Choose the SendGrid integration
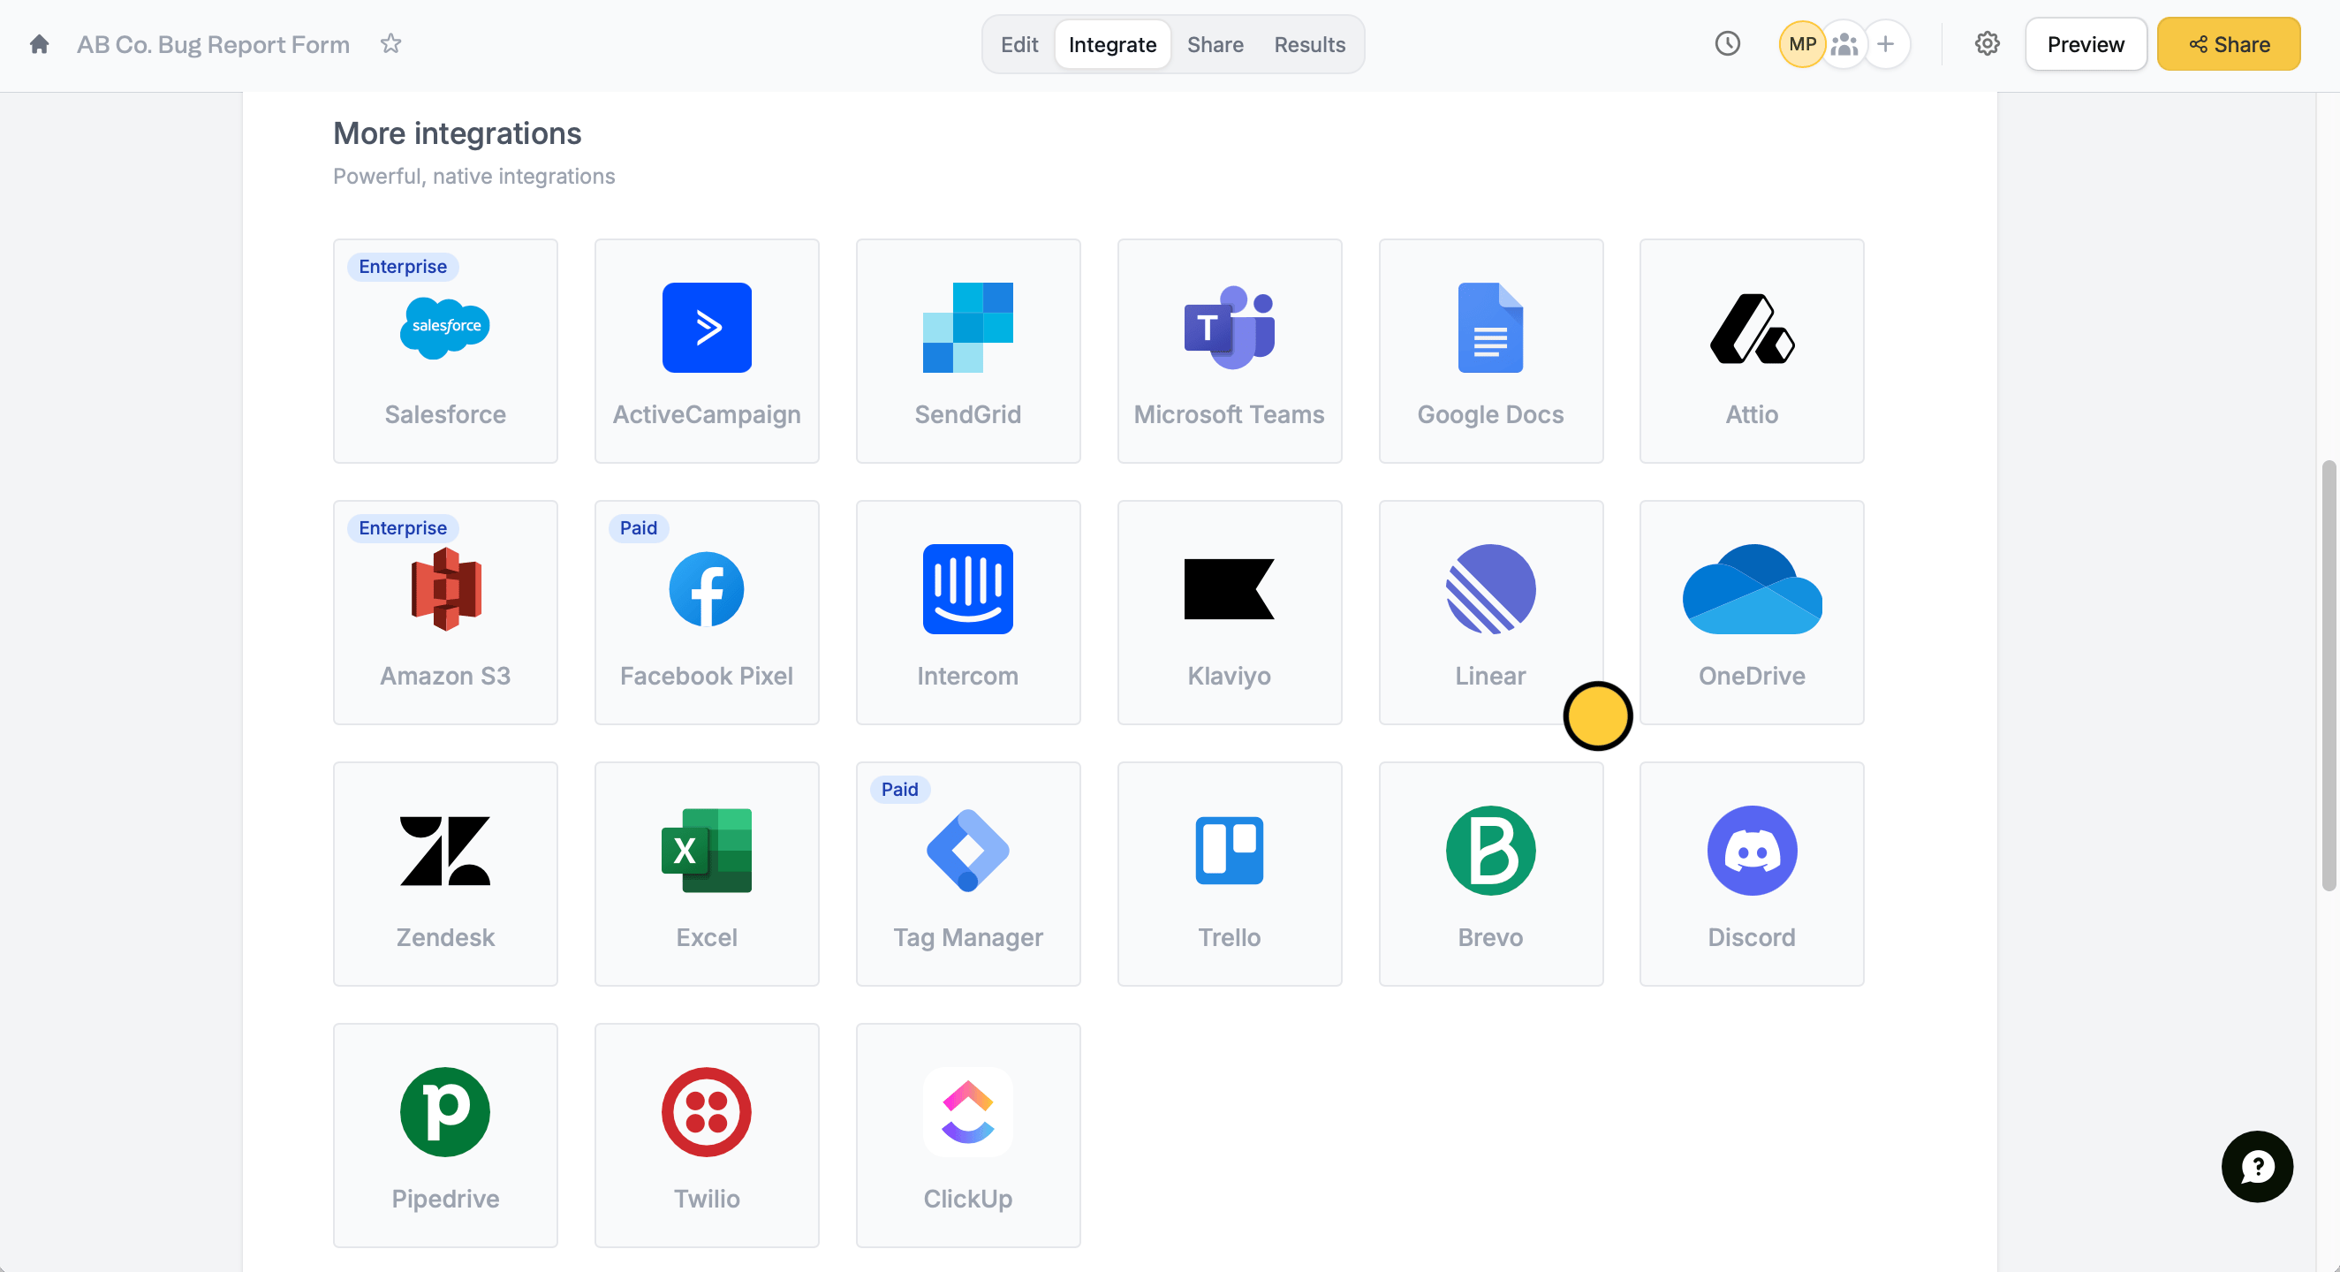 point(968,351)
